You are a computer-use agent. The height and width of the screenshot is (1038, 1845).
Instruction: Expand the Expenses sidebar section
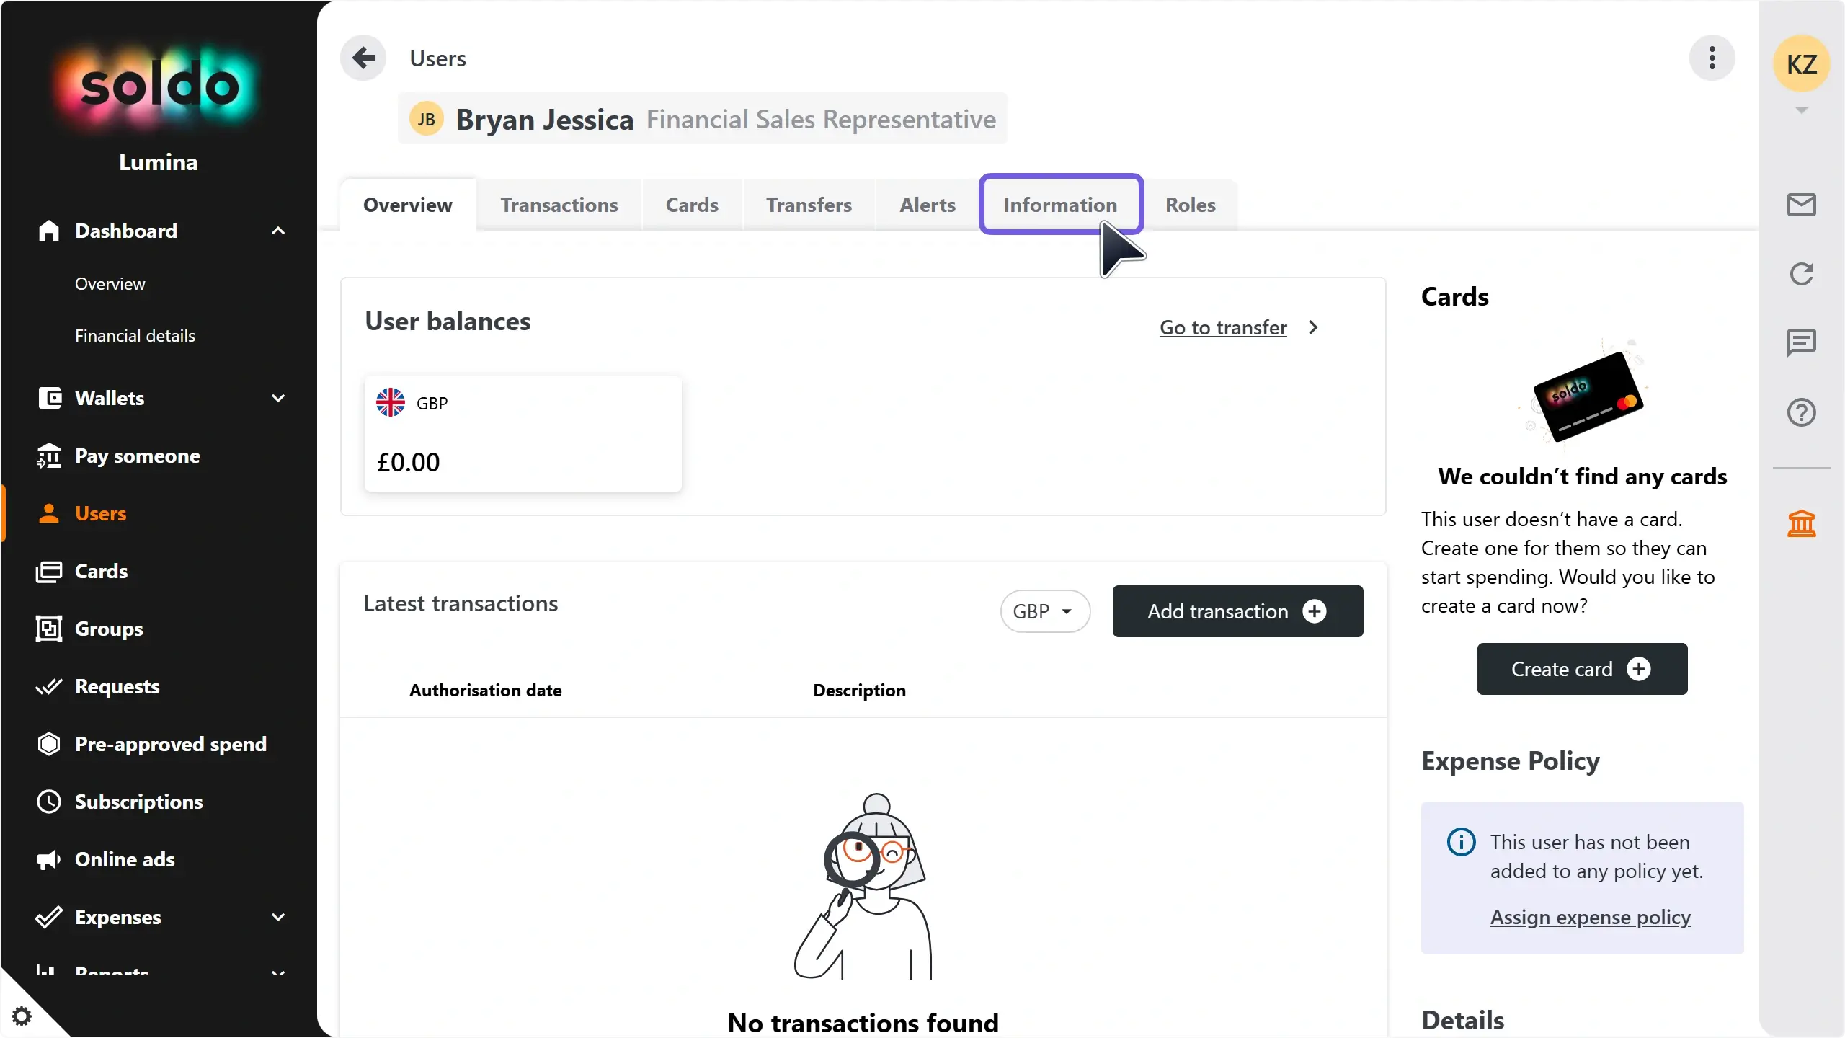click(x=277, y=917)
